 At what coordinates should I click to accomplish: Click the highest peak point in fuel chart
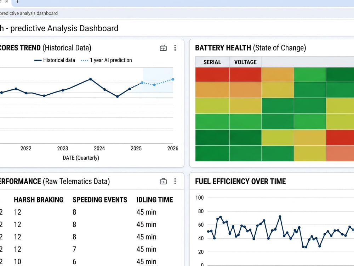[280, 216]
